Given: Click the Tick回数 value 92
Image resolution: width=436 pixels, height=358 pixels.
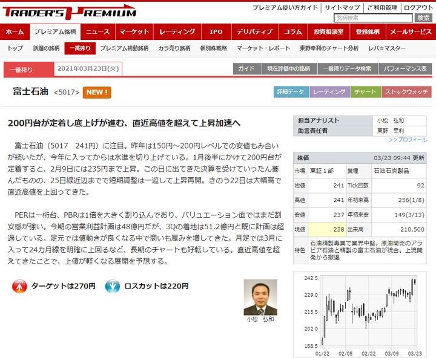Looking at the screenshot, I should tap(421, 186).
